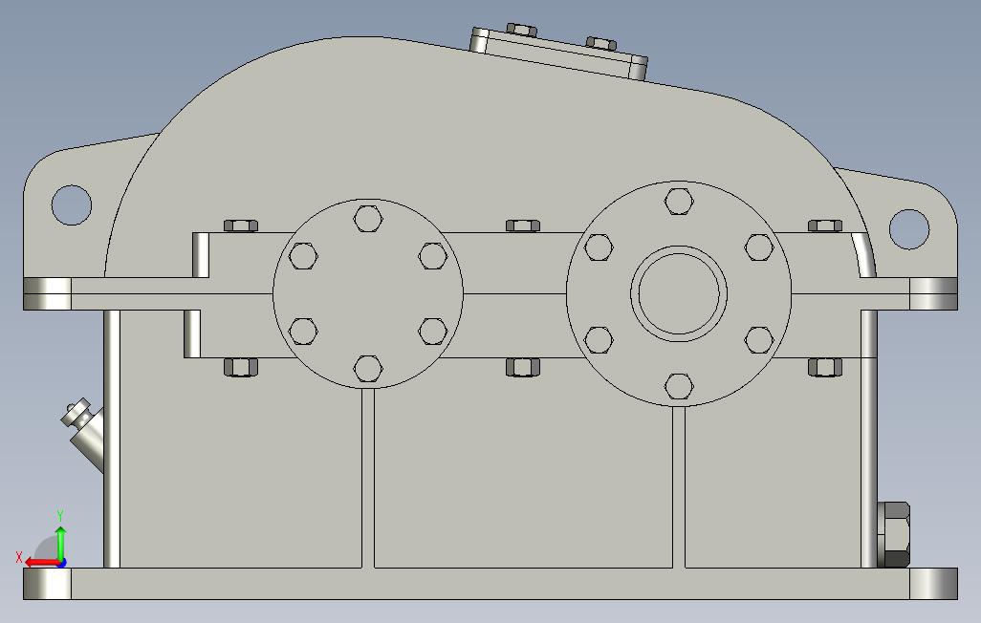The height and width of the screenshot is (623, 981).
Task: Click the red X axis arrow of the triad
Action: [41, 563]
